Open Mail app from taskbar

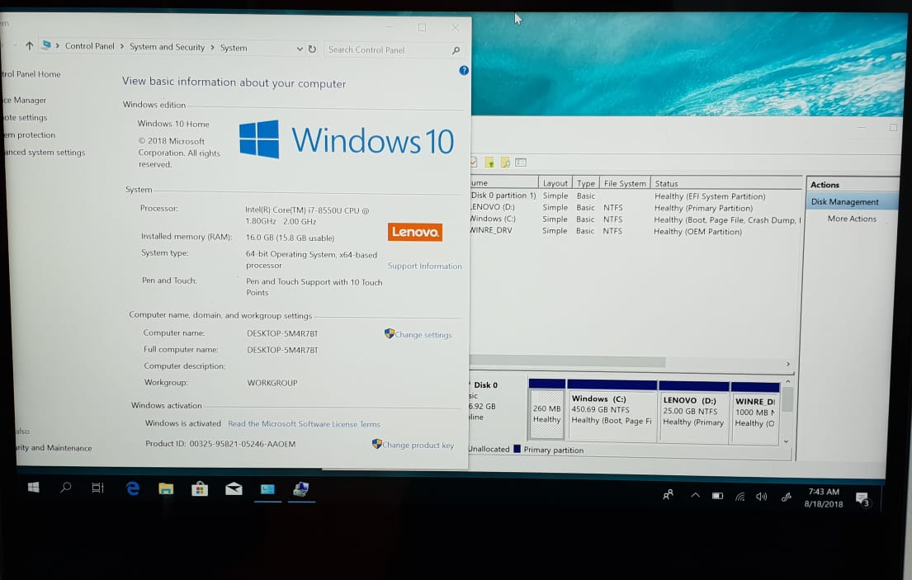point(234,489)
